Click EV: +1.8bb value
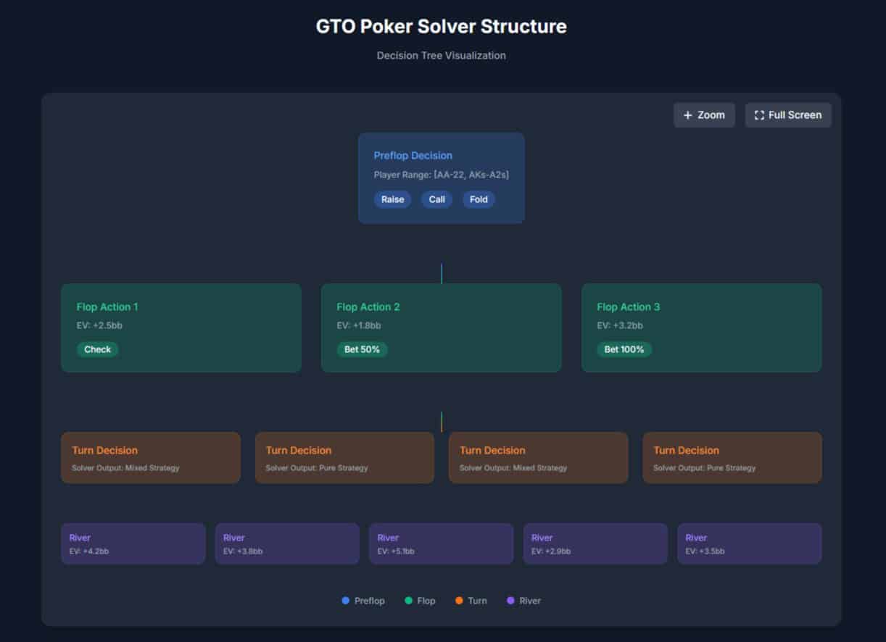 [x=359, y=325]
